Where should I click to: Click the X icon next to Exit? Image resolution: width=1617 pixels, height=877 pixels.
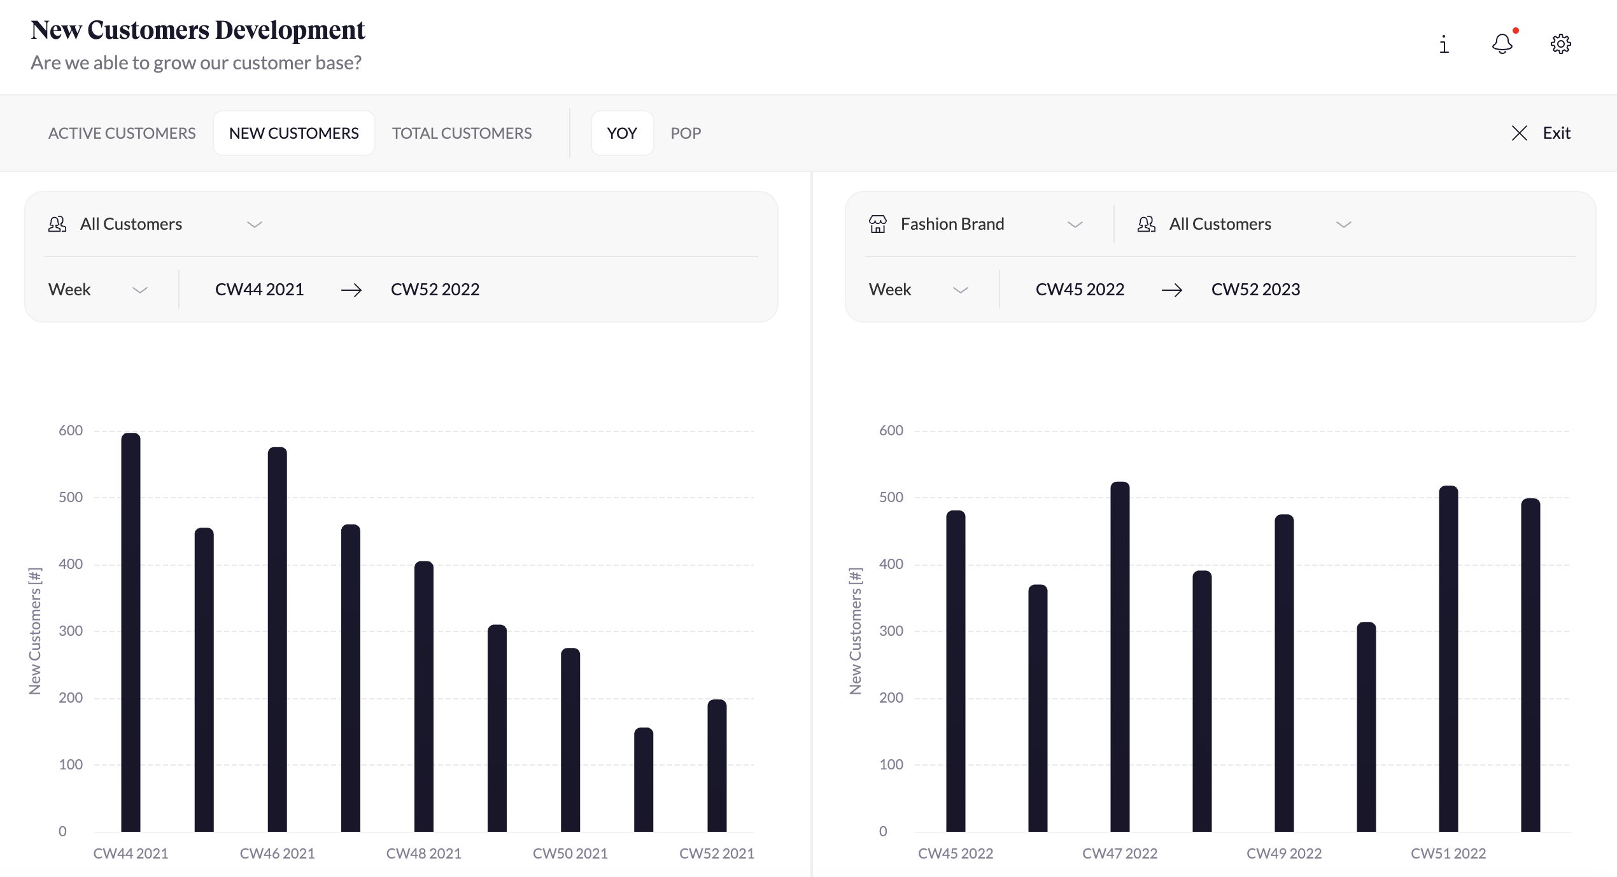1520,133
